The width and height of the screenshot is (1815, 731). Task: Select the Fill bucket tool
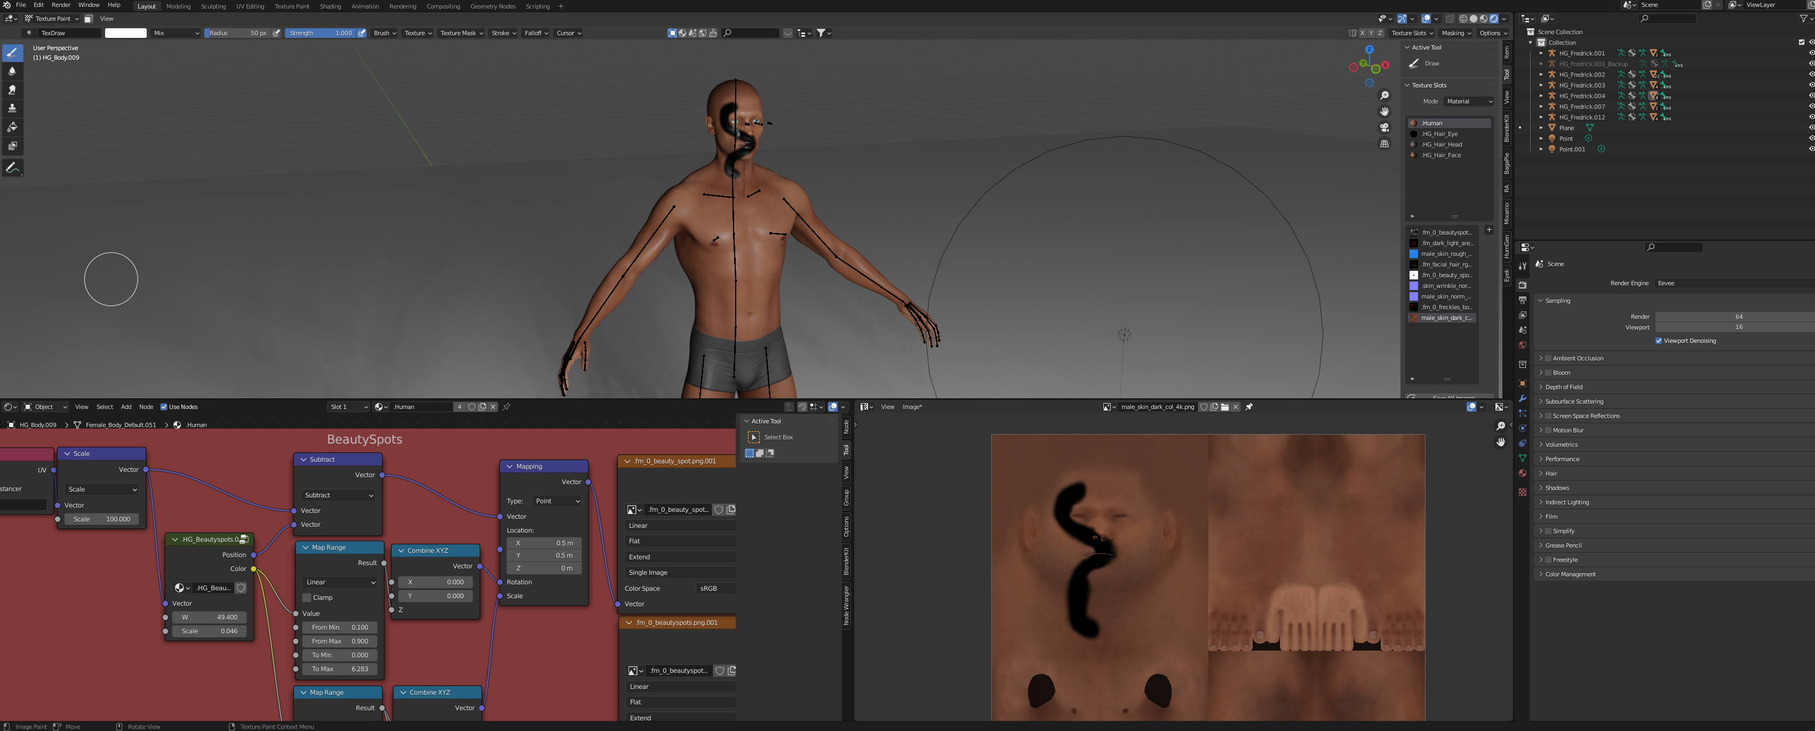click(13, 127)
